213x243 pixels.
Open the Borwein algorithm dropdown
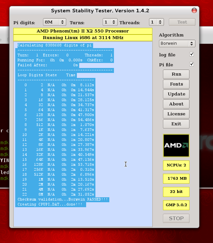[x=177, y=43]
